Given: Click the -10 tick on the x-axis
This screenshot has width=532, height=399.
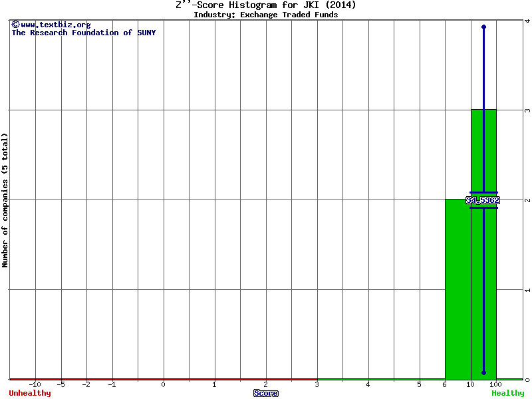Looking at the screenshot, I should 35,384.
